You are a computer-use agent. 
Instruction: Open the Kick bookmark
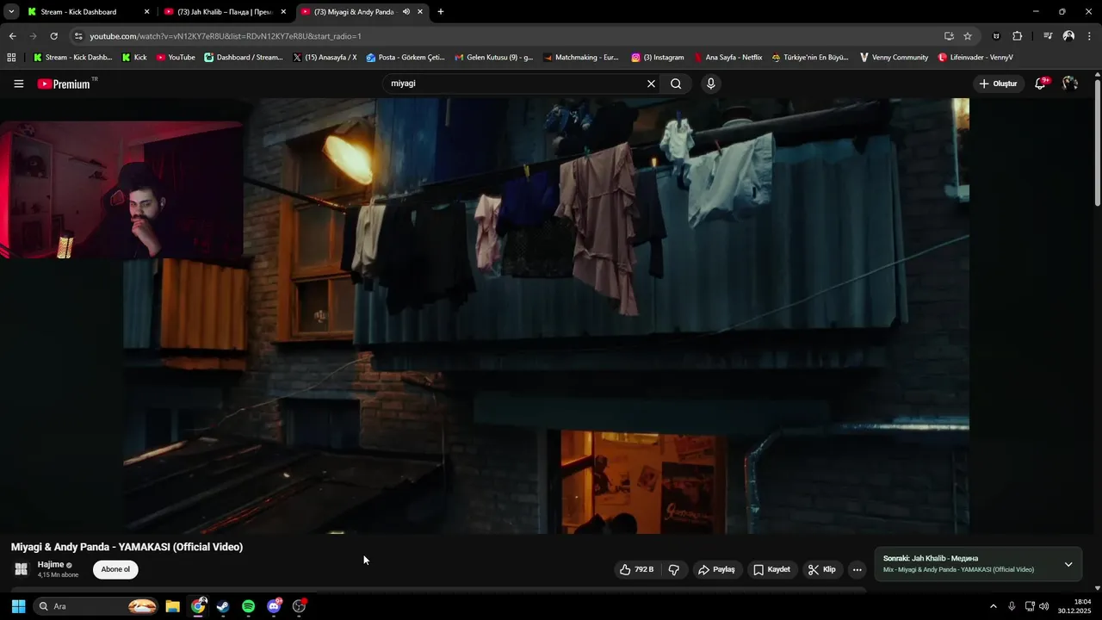click(134, 58)
